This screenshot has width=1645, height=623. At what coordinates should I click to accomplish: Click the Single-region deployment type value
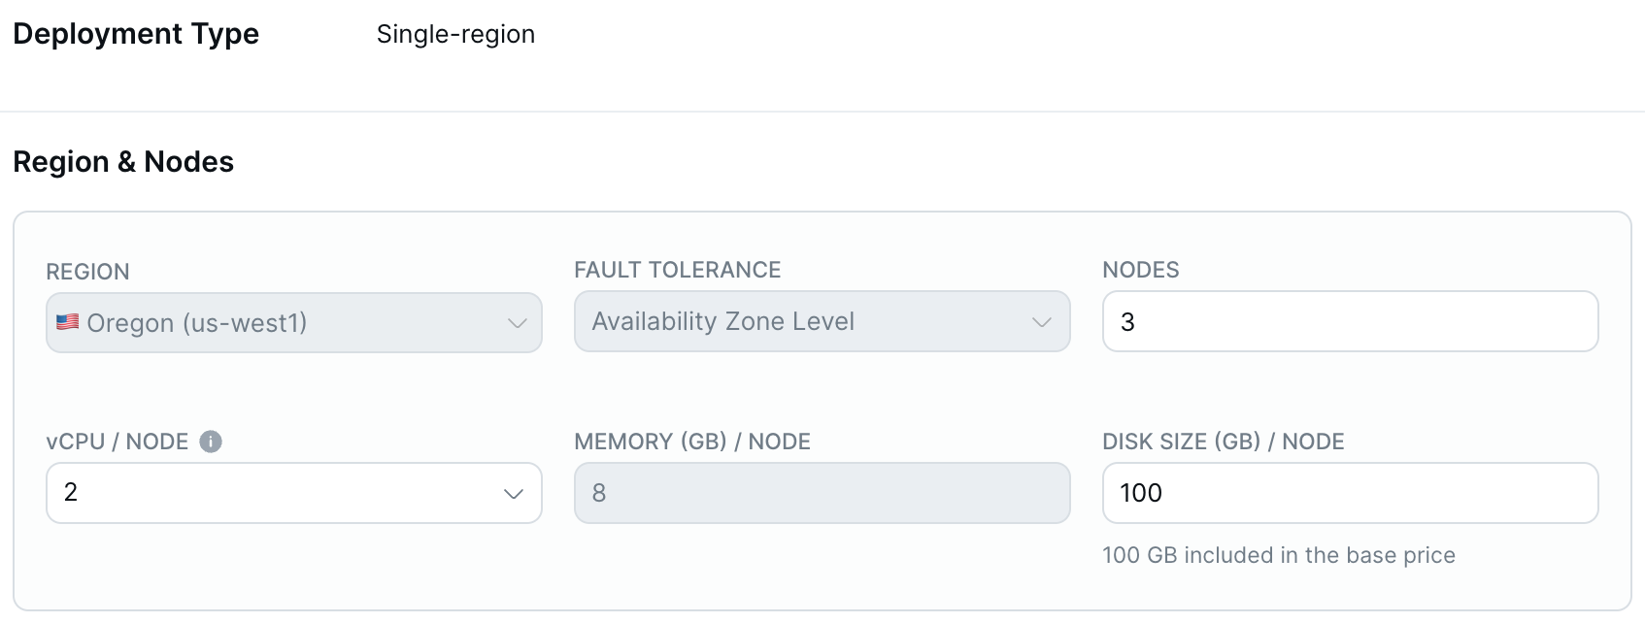point(455,34)
